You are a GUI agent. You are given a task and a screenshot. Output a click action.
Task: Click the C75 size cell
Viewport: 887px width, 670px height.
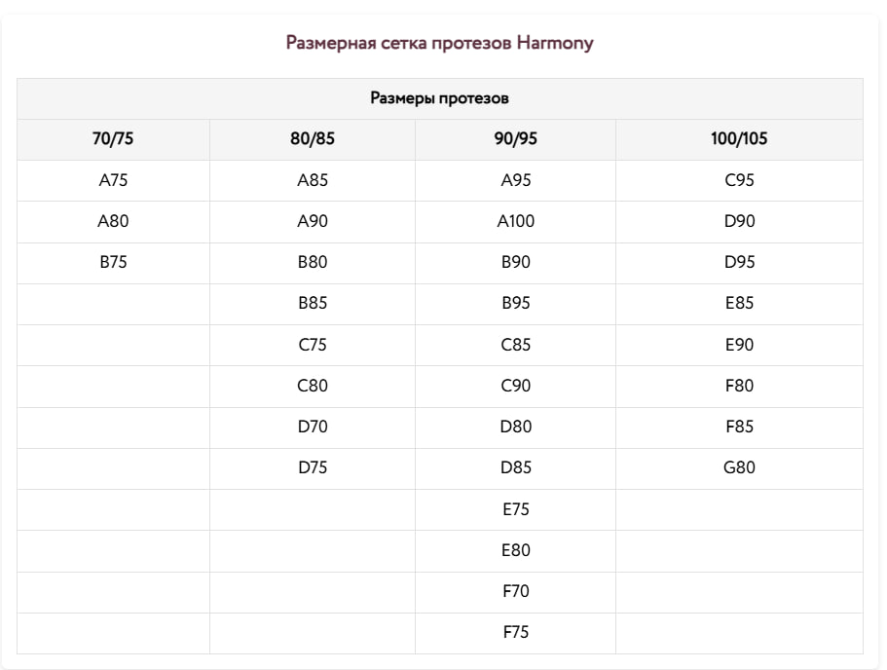(313, 345)
